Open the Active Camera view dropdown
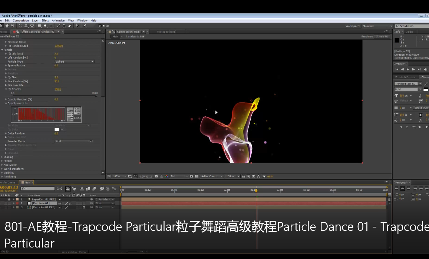The image size is (429, 259). point(212,176)
